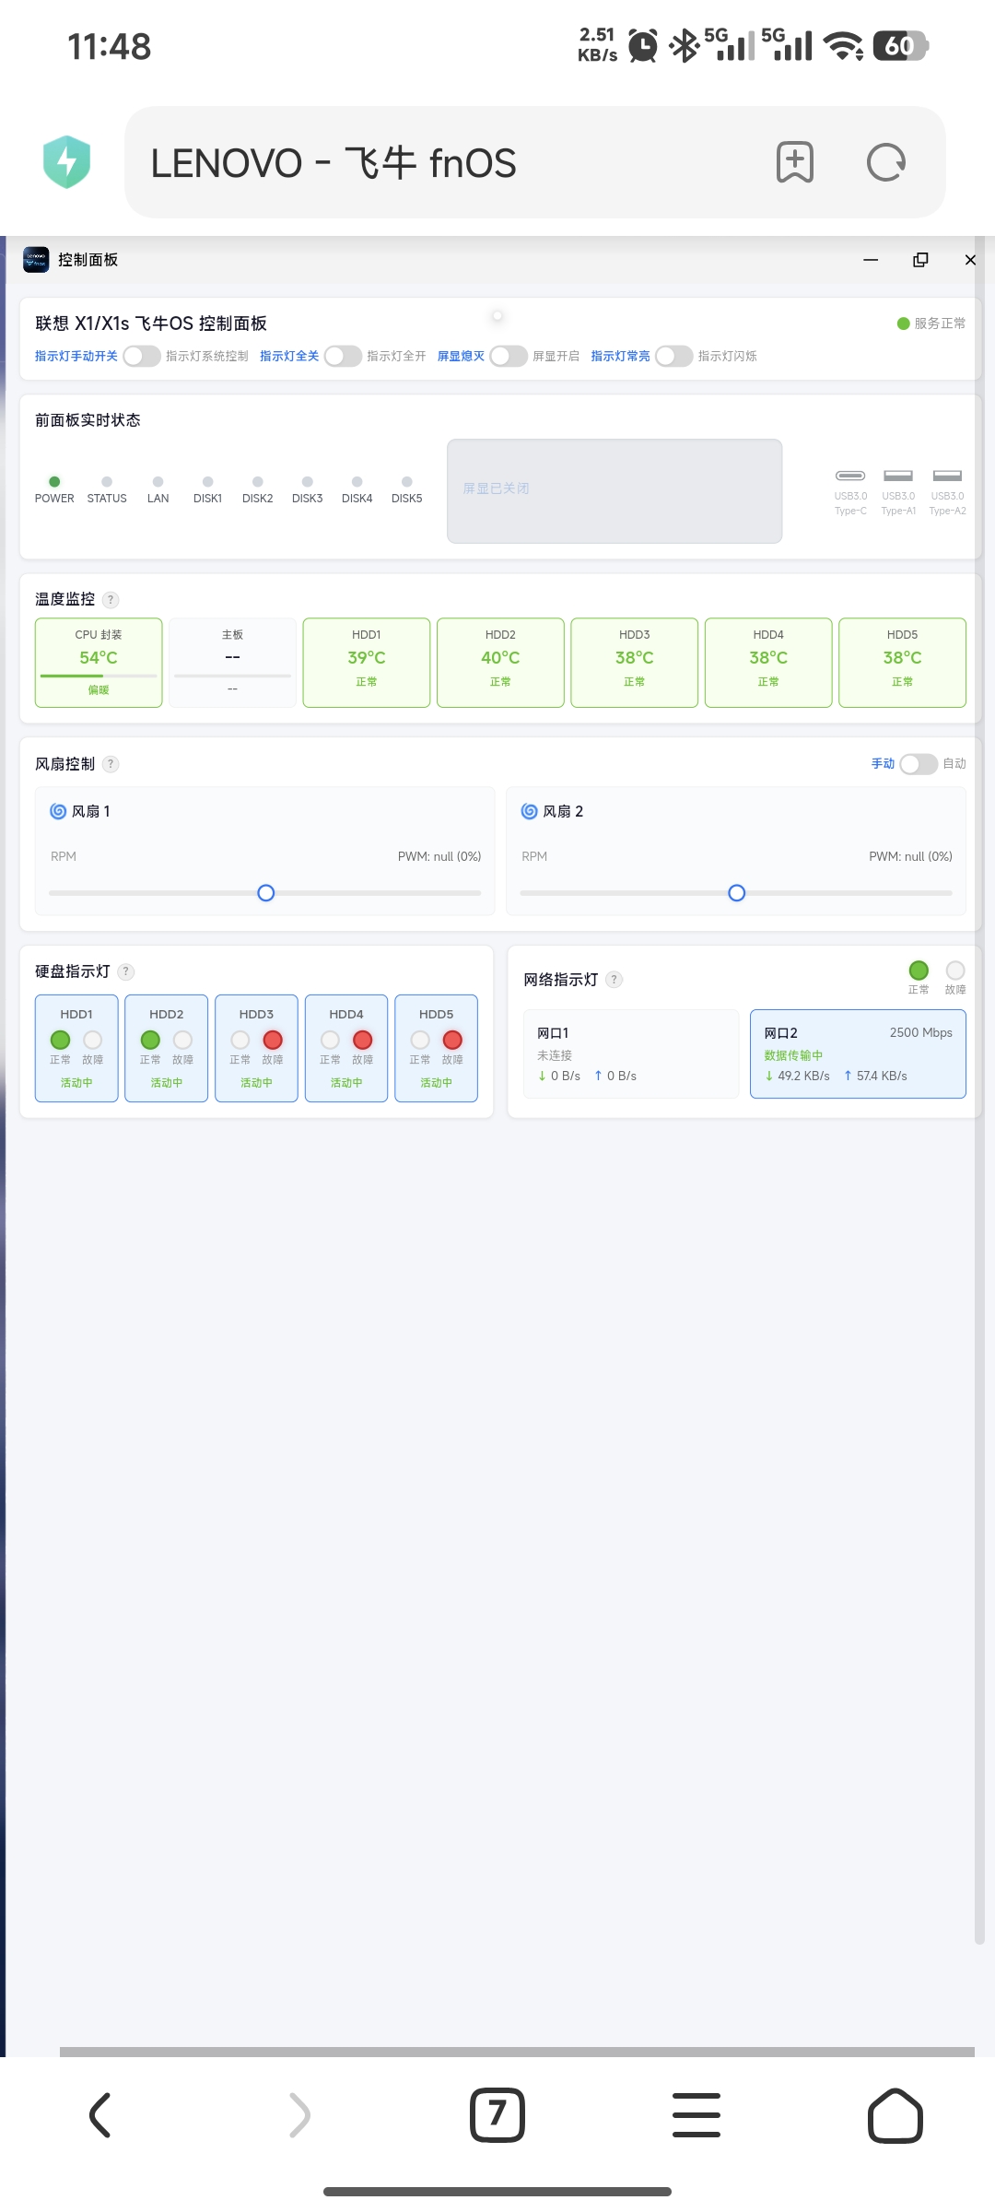Click the 联想 X1/X1s 飞牛OS 控制面板 heading
The height and width of the screenshot is (2212, 995).
click(x=151, y=324)
